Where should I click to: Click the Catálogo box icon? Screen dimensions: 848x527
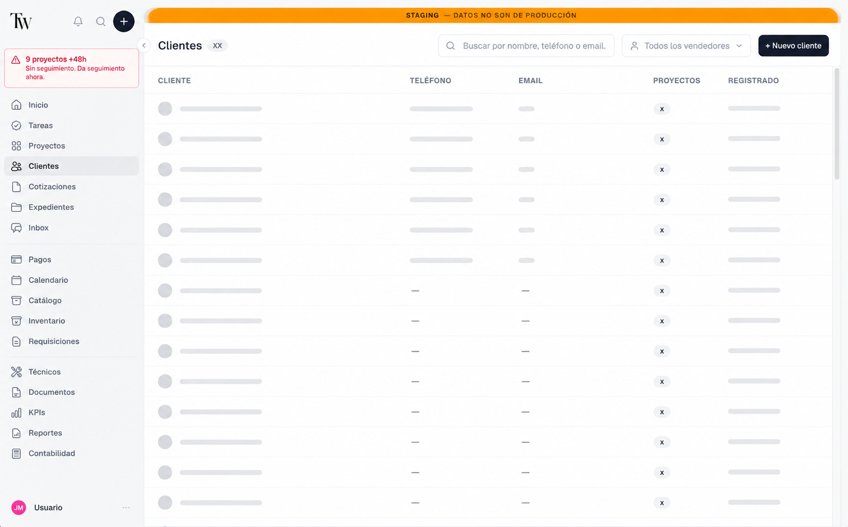[x=17, y=301]
